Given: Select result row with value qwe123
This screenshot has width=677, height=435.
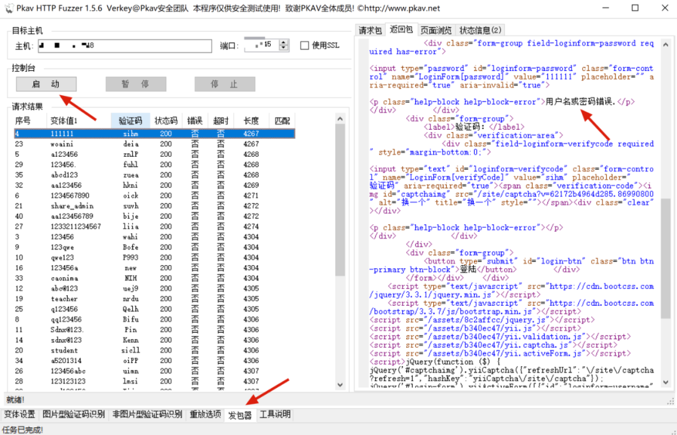Looking at the screenshot, I should pos(155,258).
